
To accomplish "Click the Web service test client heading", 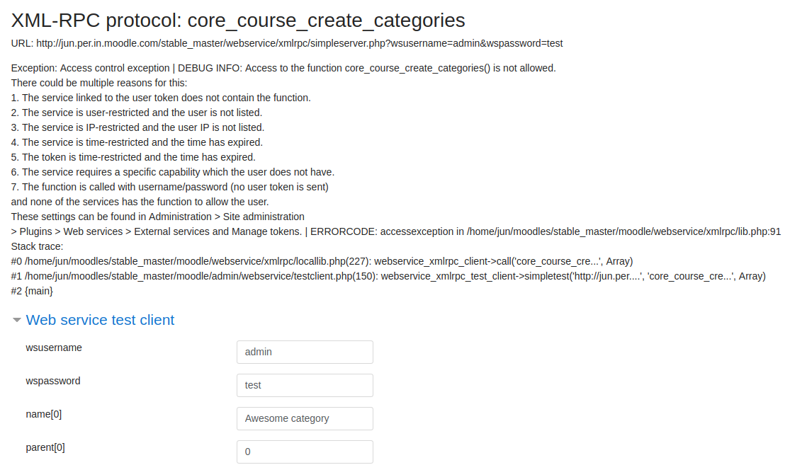I will [x=100, y=320].
